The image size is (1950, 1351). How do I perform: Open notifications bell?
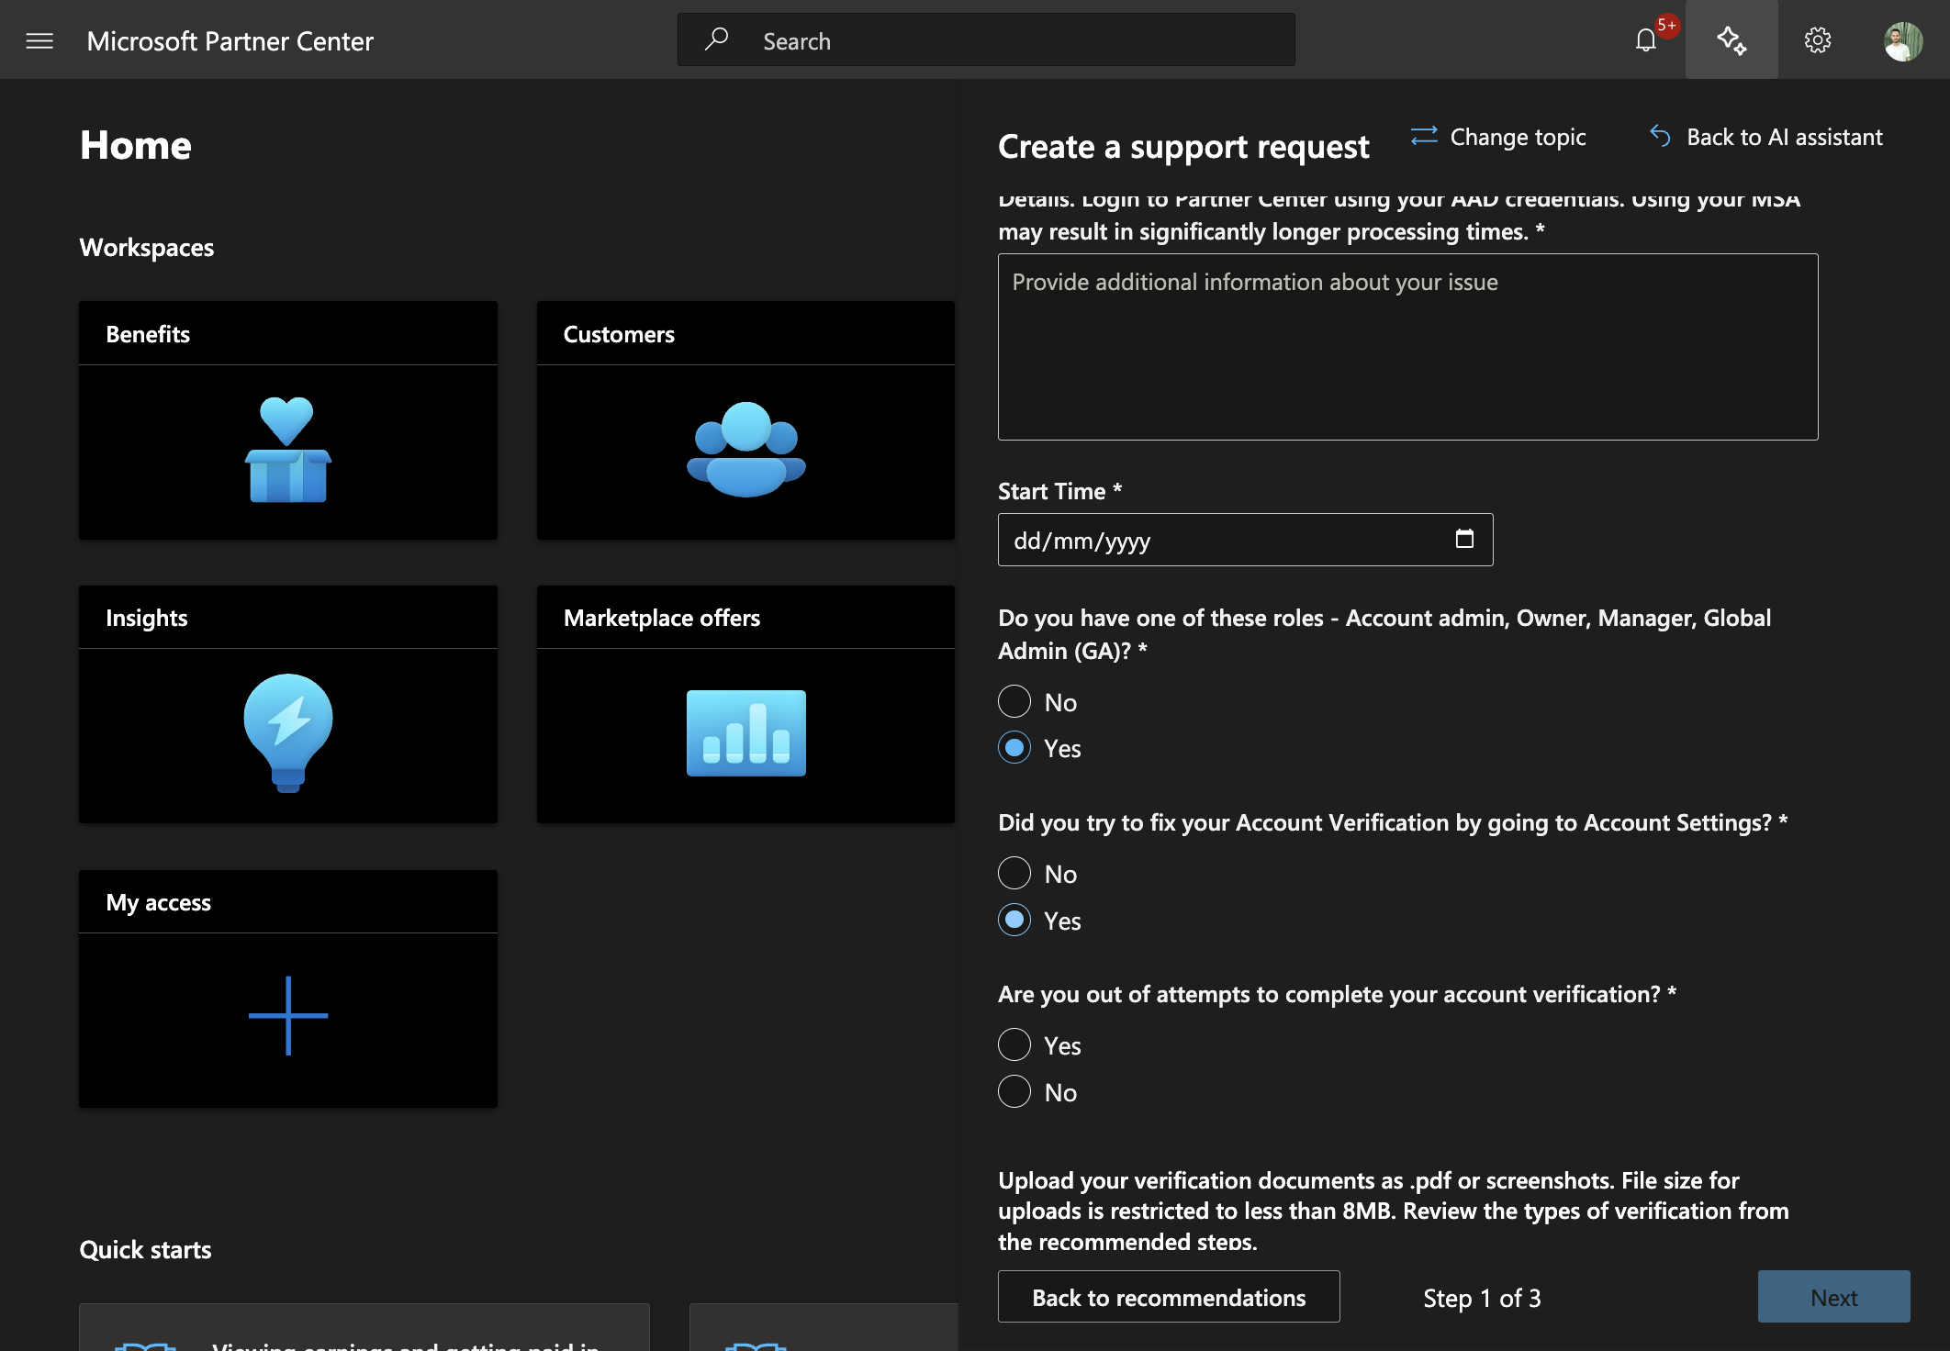pyautogui.click(x=1645, y=40)
